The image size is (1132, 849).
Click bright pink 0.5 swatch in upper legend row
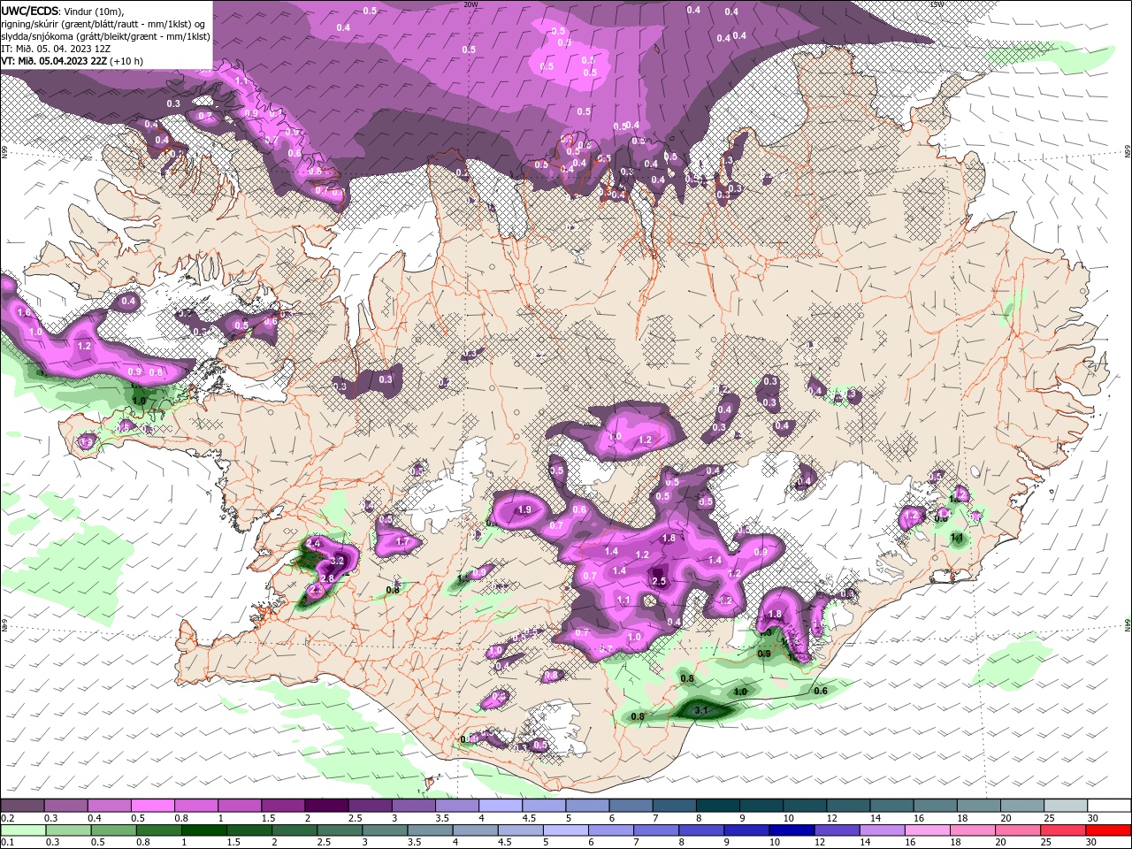153,806
